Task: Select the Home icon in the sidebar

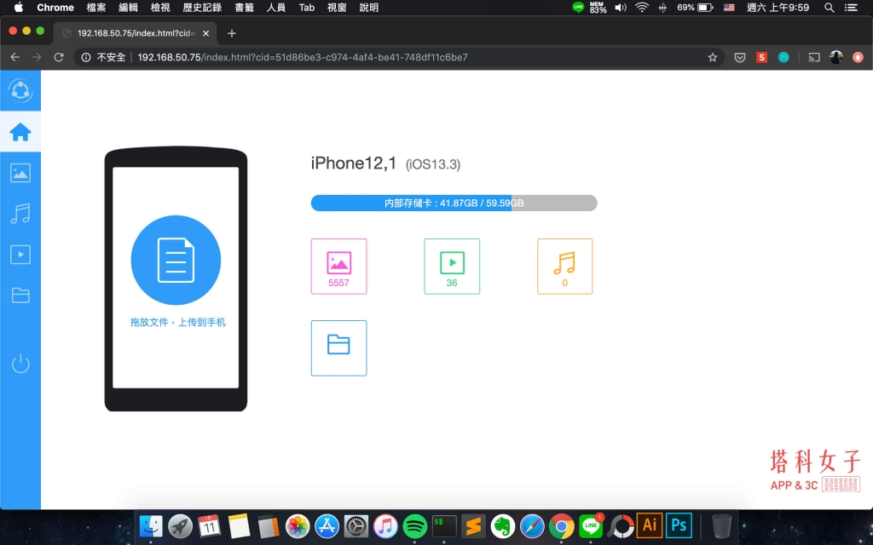Action: (x=20, y=132)
